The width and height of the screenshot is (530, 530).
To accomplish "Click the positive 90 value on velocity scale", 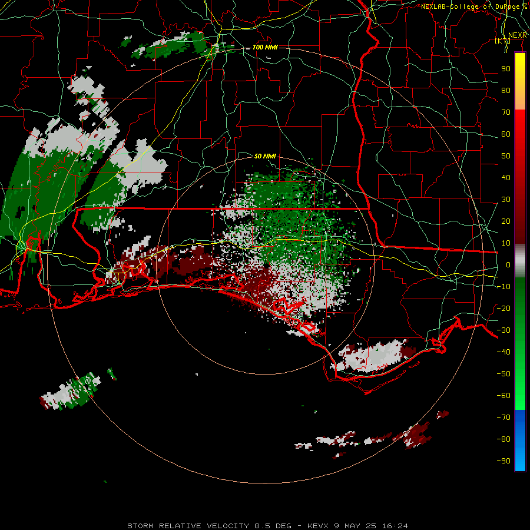I will pyautogui.click(x=506, y=69).
